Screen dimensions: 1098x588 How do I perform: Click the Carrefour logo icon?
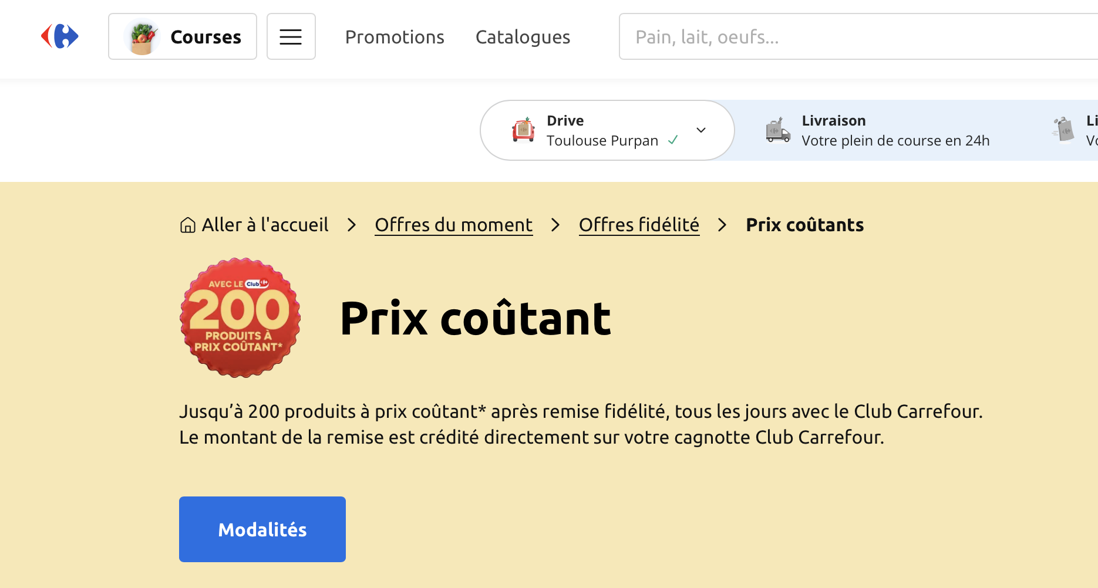click(60, 36)
